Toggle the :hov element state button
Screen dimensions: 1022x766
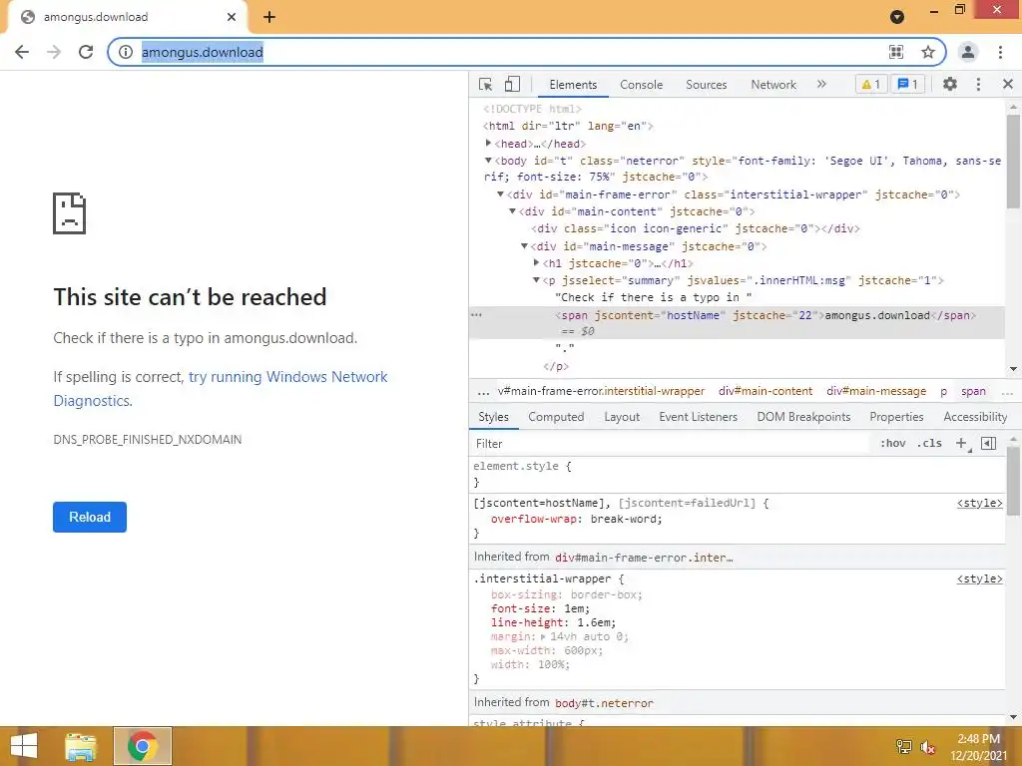pyautogui.click(x=893, y=443)
